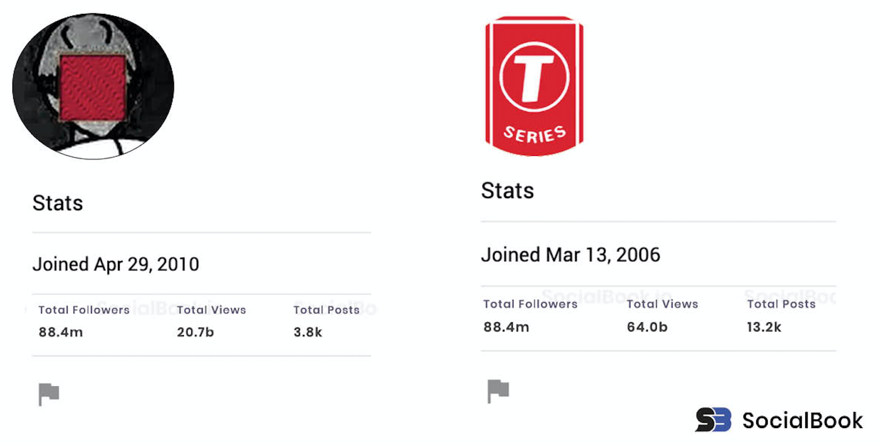
Task: Click the T-Series profile's 88.4m followers value
Action: pos(506,327)
